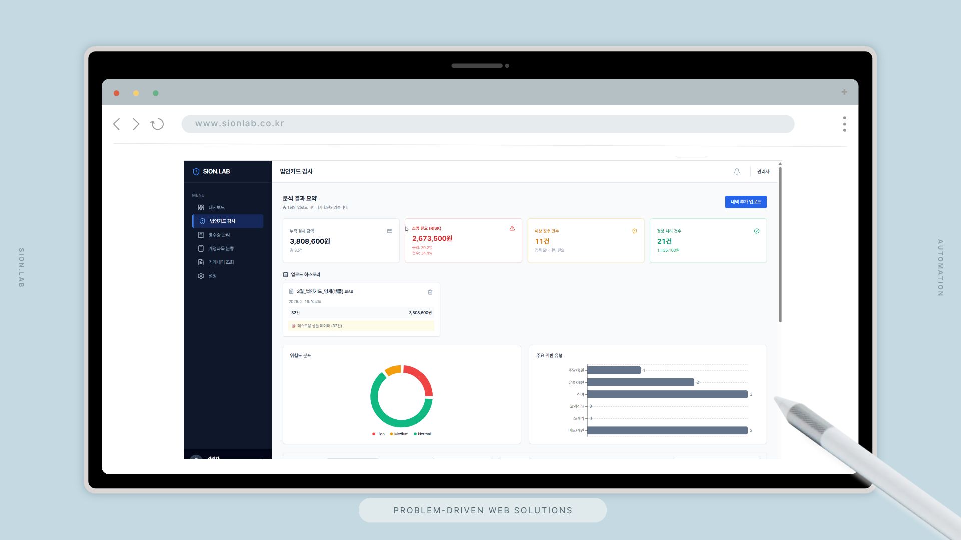
Task: Click the red warning triangle on RISK card
Action: [512, 228]
